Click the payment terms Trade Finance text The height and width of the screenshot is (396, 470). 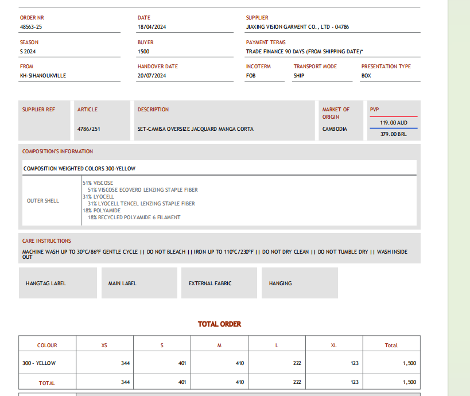point(304,52)
